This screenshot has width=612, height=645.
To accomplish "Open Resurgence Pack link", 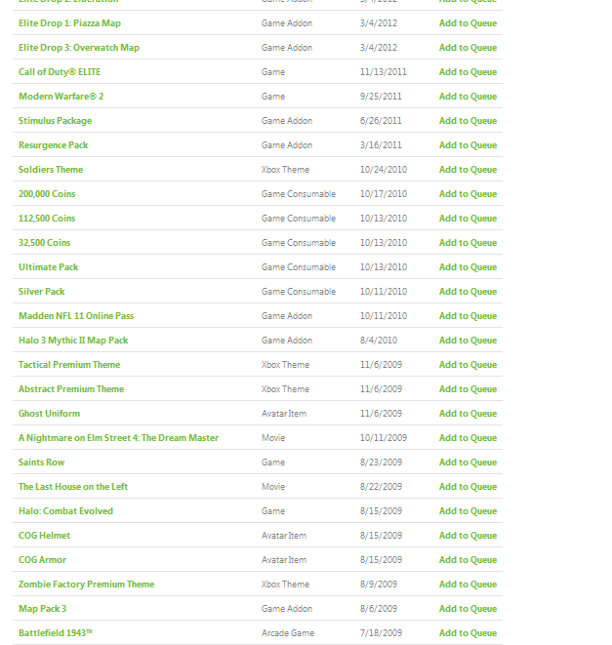I will [53, 145].
